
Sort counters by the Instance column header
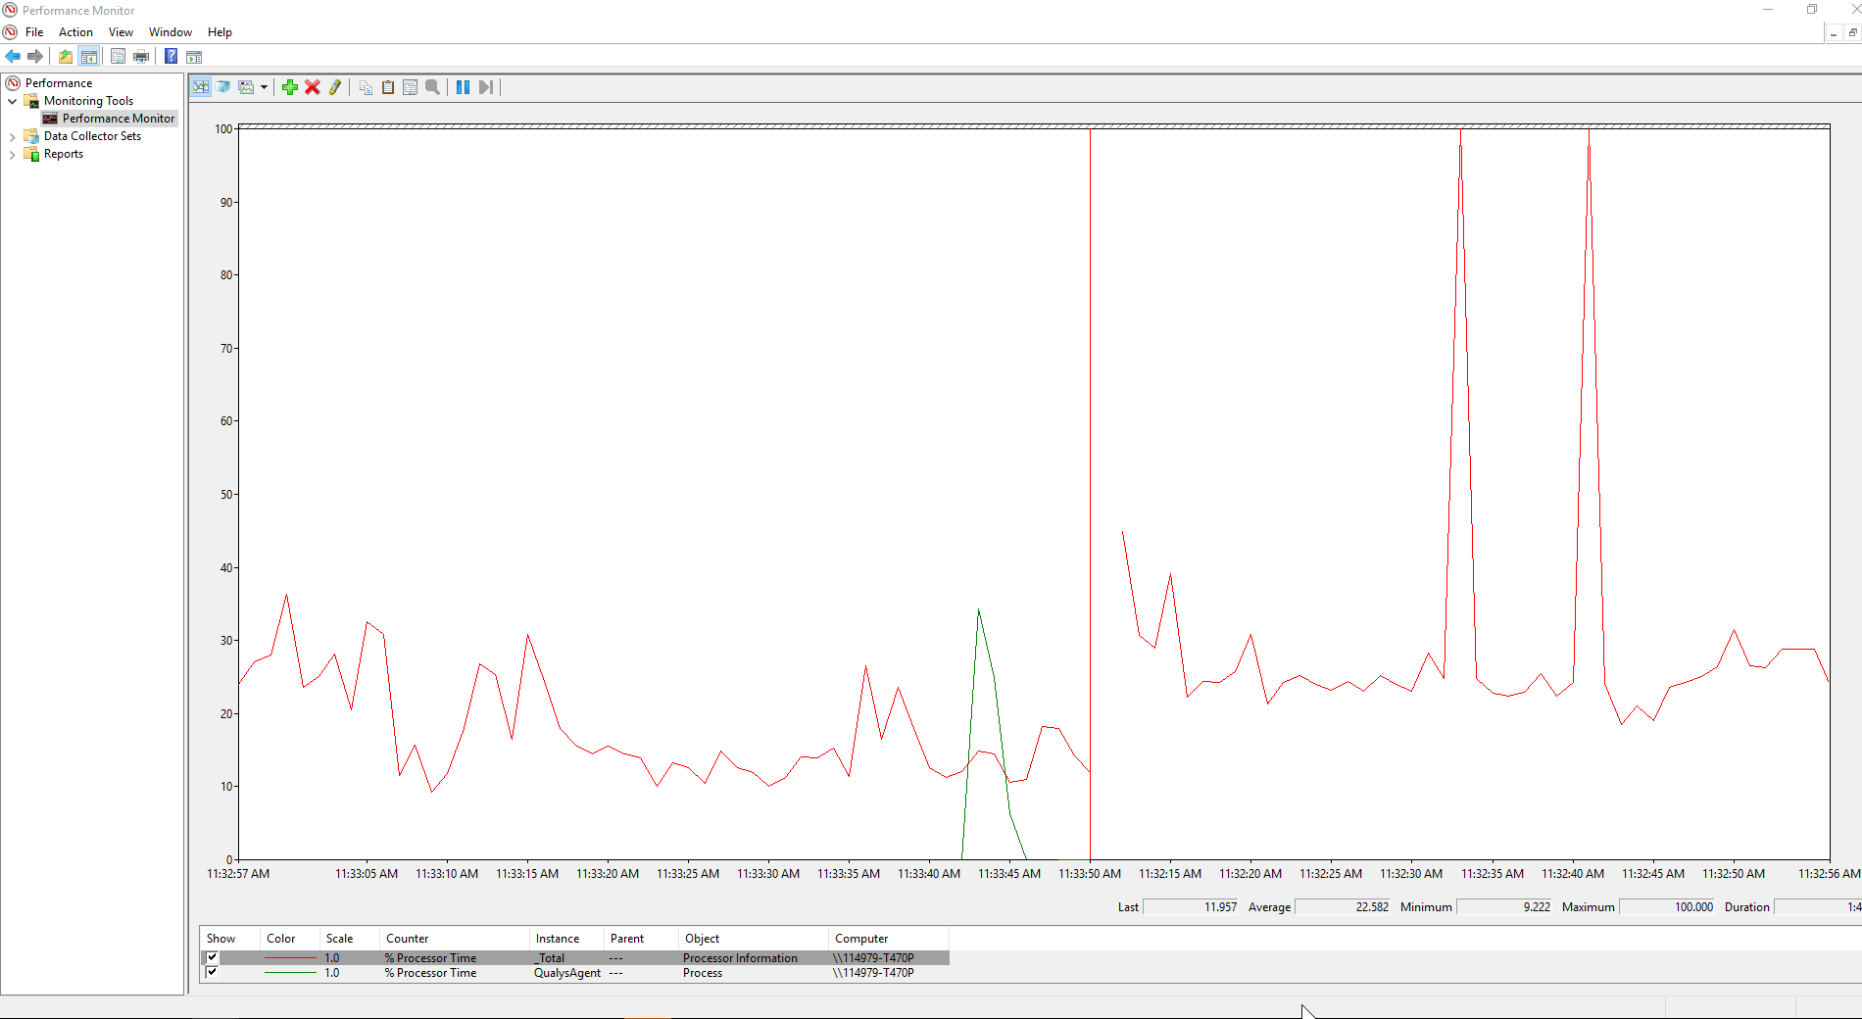click(557, 938)
